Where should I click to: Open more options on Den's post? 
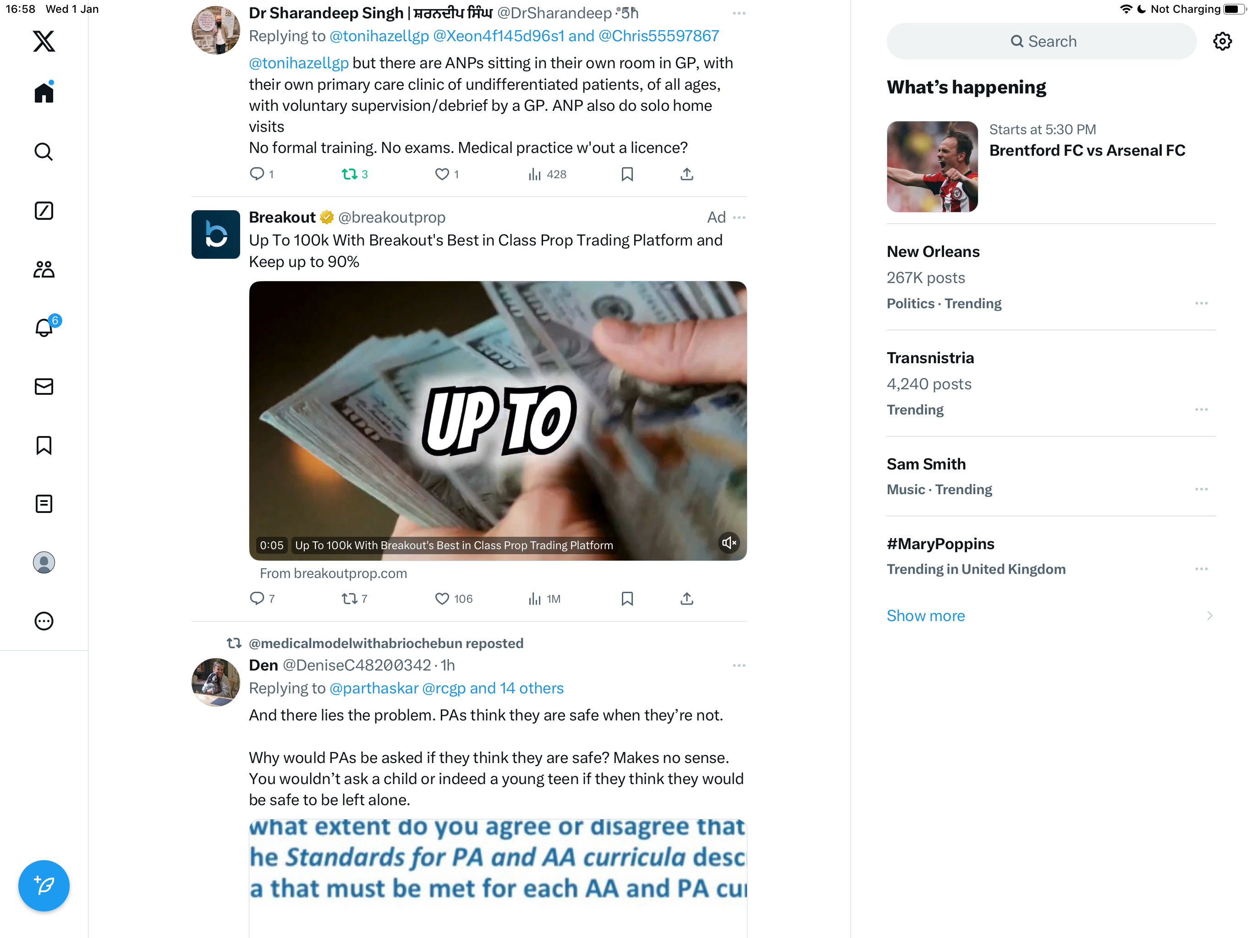coord(739,665)
